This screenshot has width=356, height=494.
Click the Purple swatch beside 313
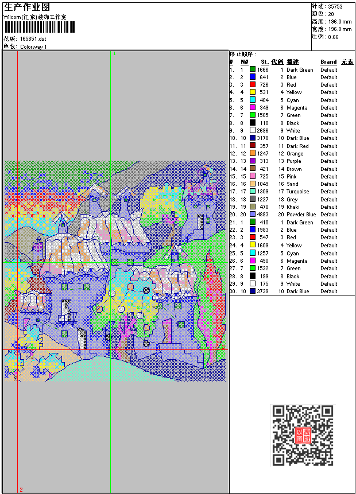[252, 161]
